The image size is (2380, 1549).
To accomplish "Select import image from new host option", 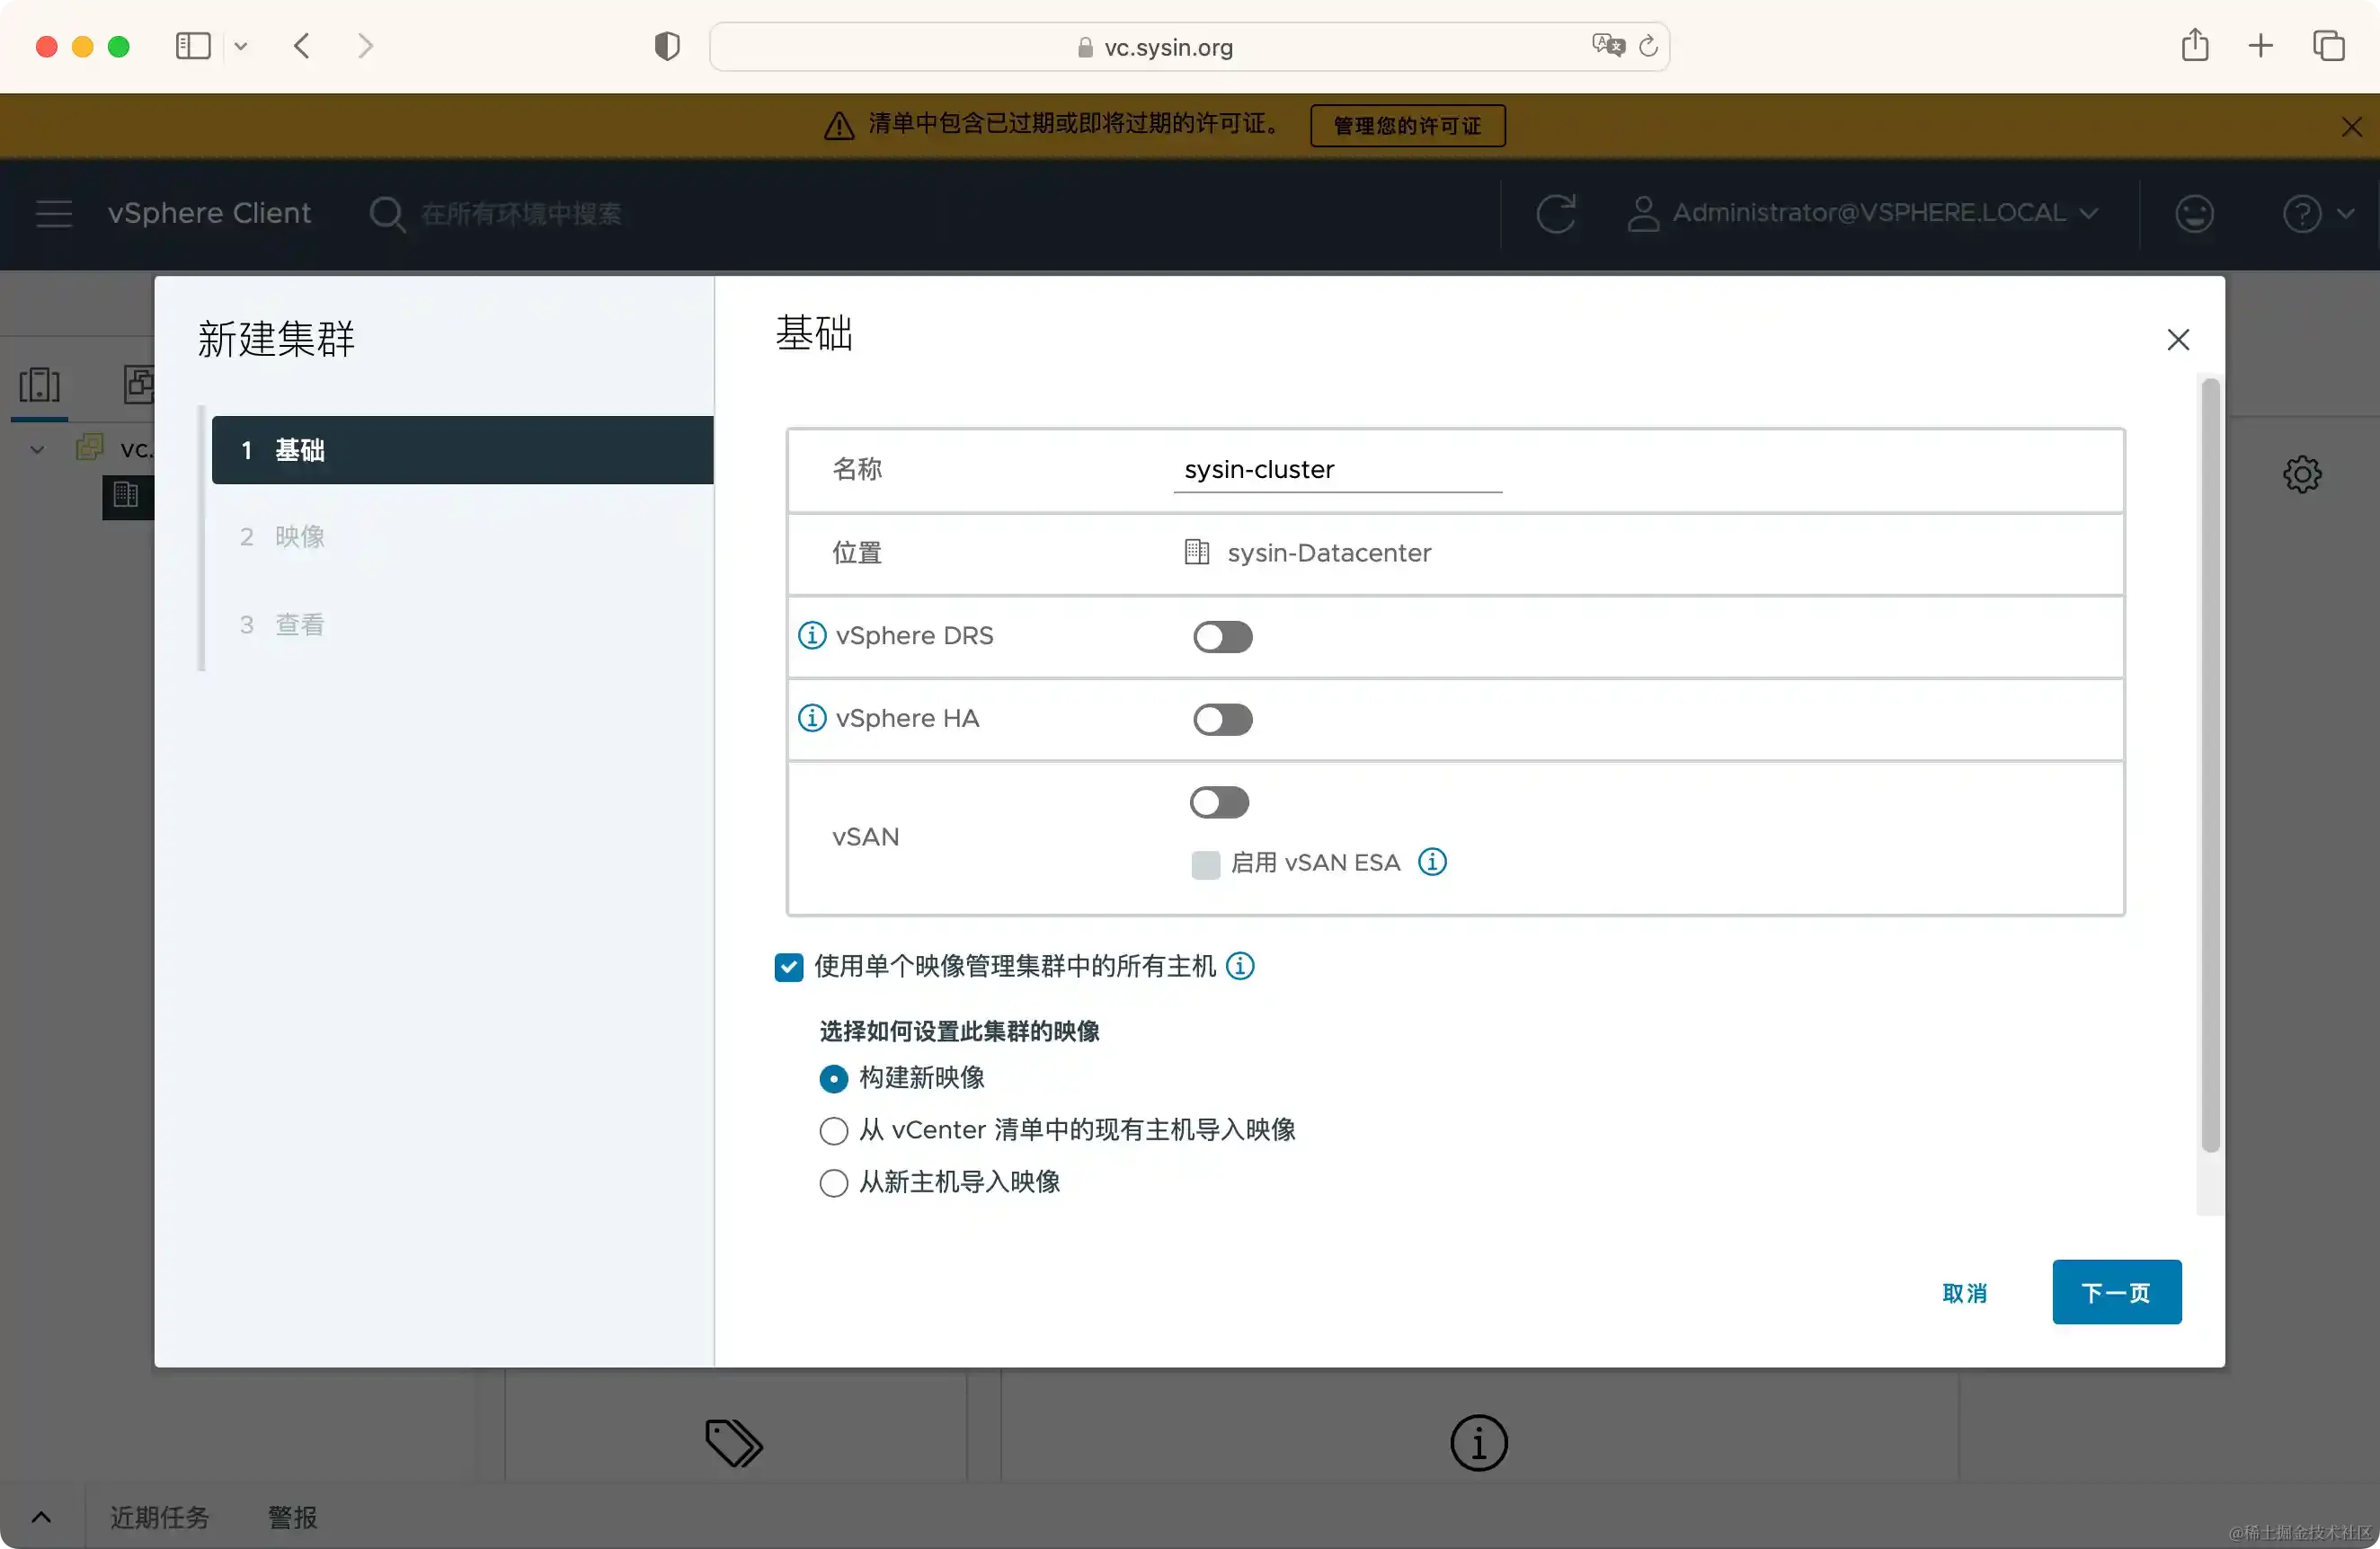I will pyautogui.click(x=834, y=1183).
